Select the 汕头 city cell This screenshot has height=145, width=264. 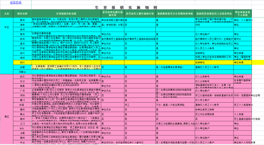(x=22, y=128)
